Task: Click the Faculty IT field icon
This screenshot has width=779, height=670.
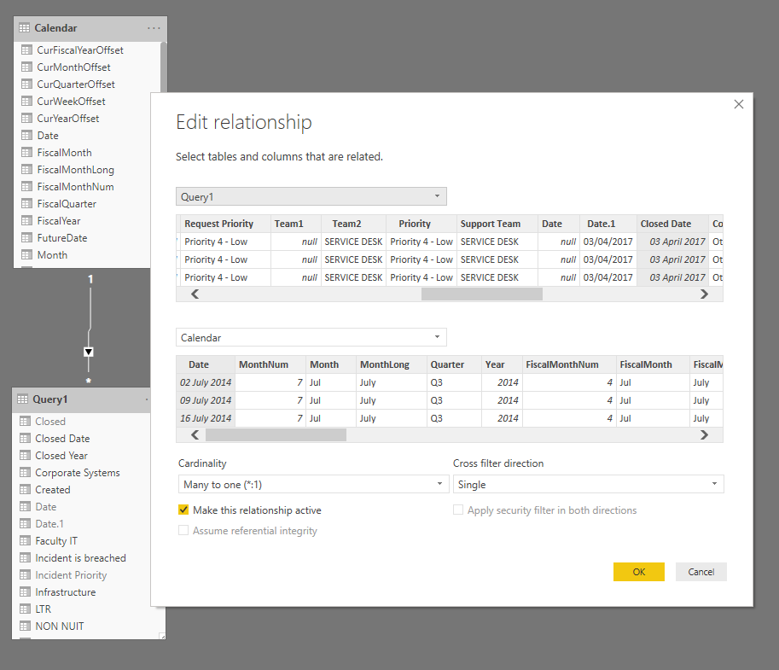Action: coord(25,540)
